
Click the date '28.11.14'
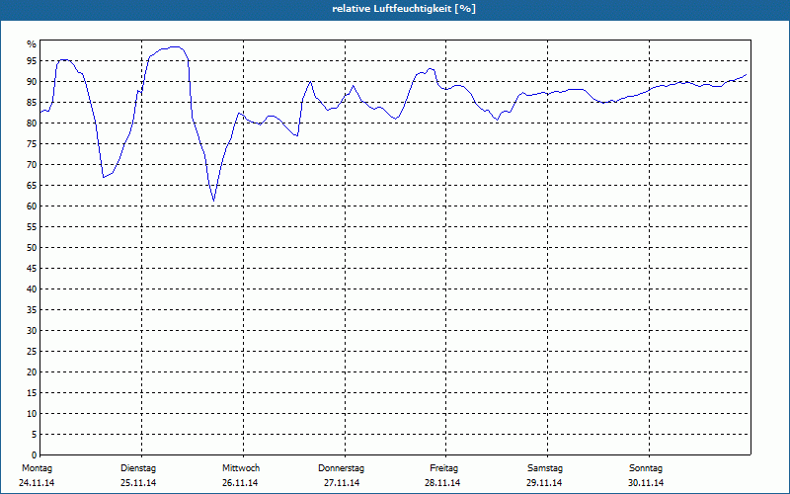[442, 483]
